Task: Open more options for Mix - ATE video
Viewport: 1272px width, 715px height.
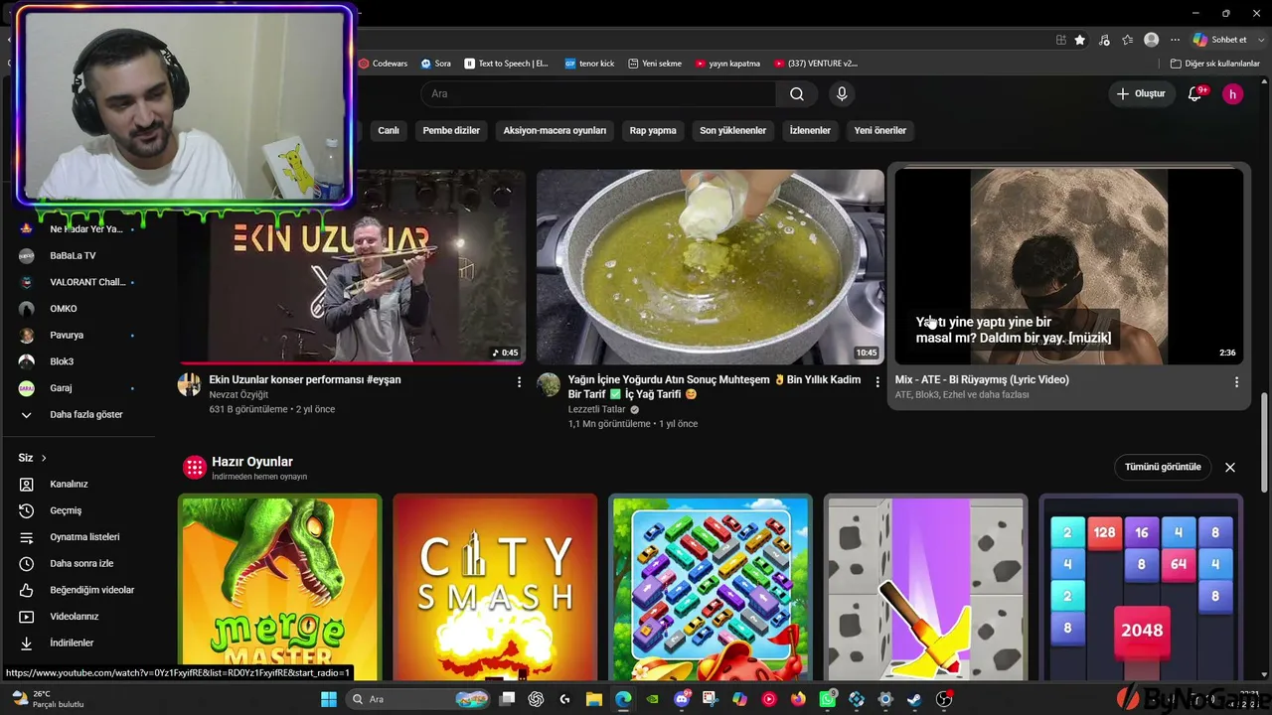Action: [x=1236, y=381]
